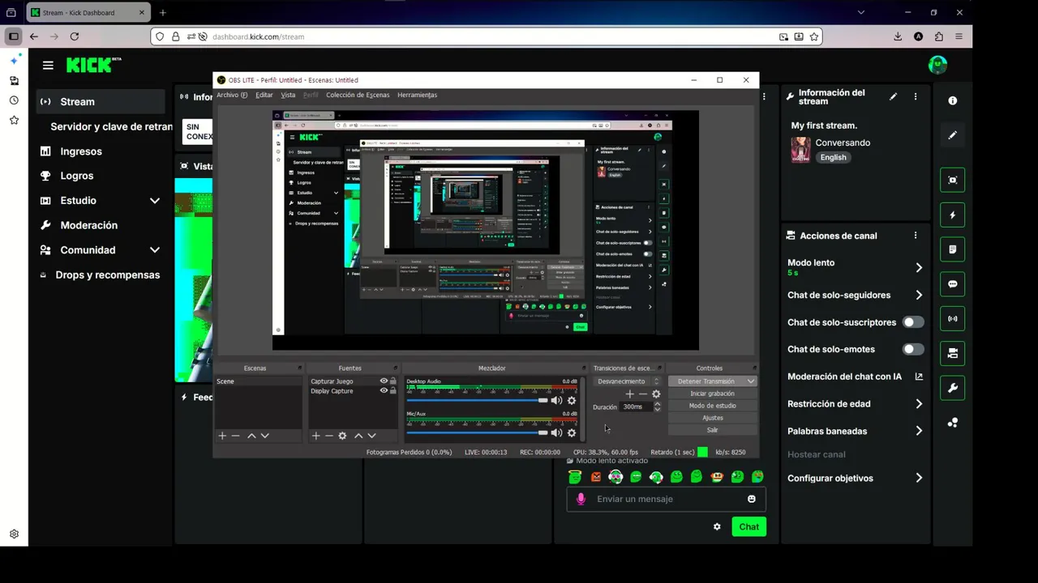Open source properties gear in Fuentes
The image size is (1038, 583).
point(342,436)
